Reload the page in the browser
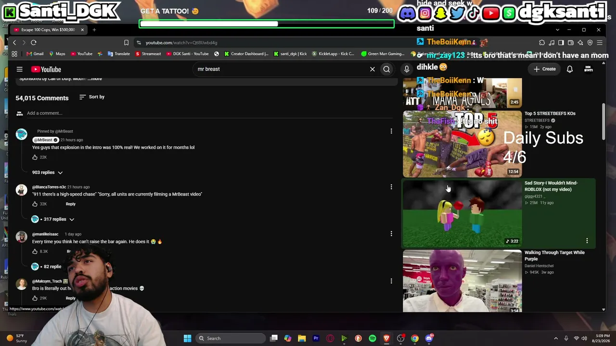This screenshot has width=616, height=346. [34, 43]
